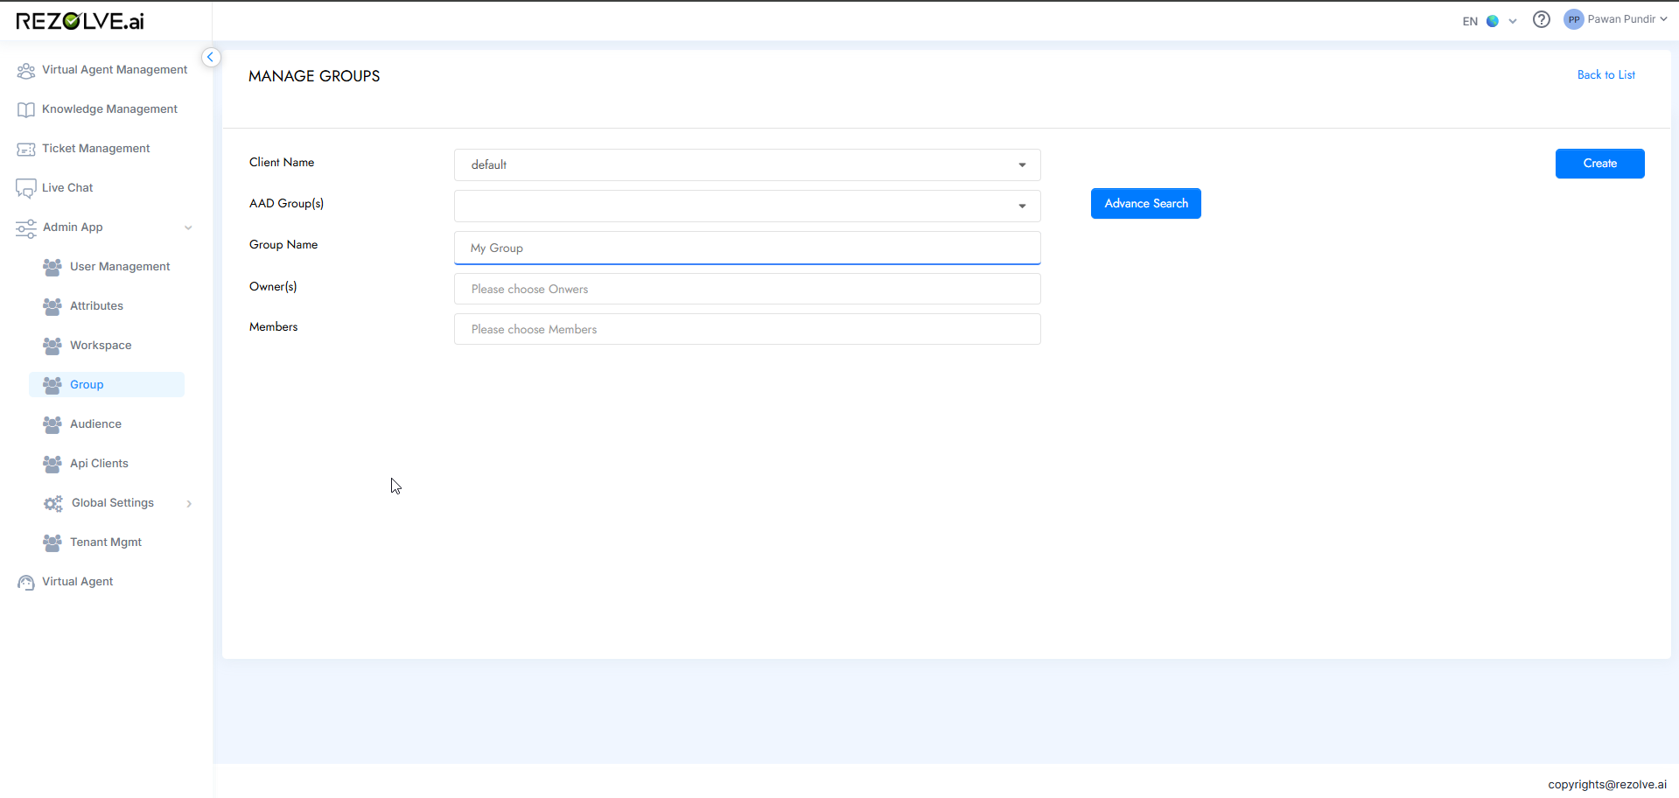Image resolution: width=1679 pixels, height=798 pixels.
Task: Click the copyrights@rezolve.ai footer text
Action: coord(1607,785)
